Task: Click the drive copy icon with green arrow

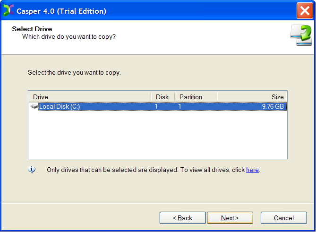Action: coord(301,35)
